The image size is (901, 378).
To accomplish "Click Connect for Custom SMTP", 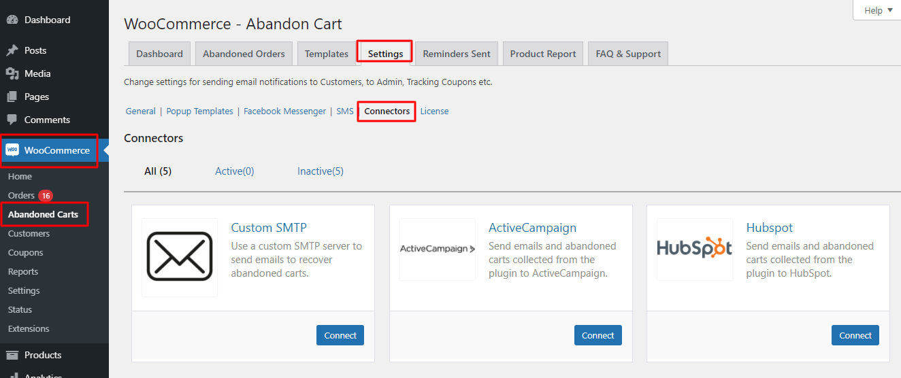I will coord(340,335).
